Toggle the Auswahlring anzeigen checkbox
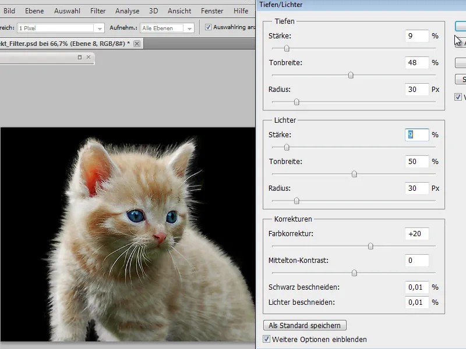This screenshot has width=466, height=349. (208, 27)
